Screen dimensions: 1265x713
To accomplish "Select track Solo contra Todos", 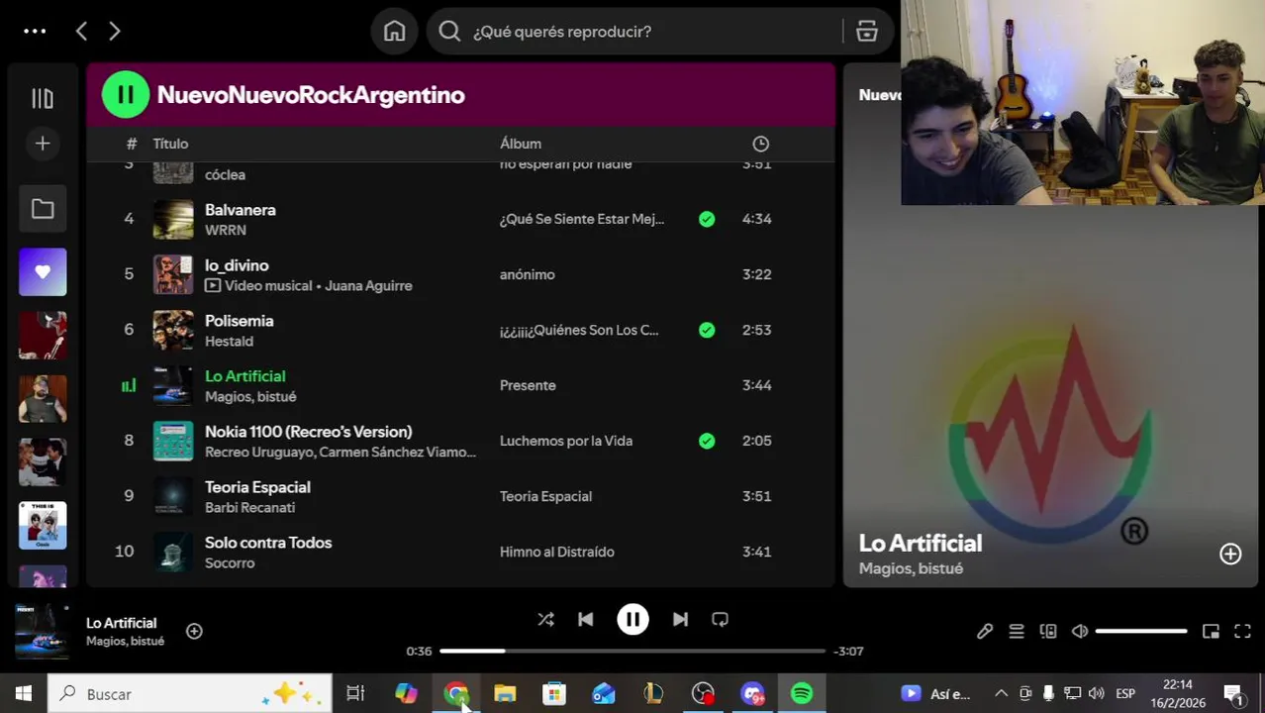I will (x=268, y=543).
